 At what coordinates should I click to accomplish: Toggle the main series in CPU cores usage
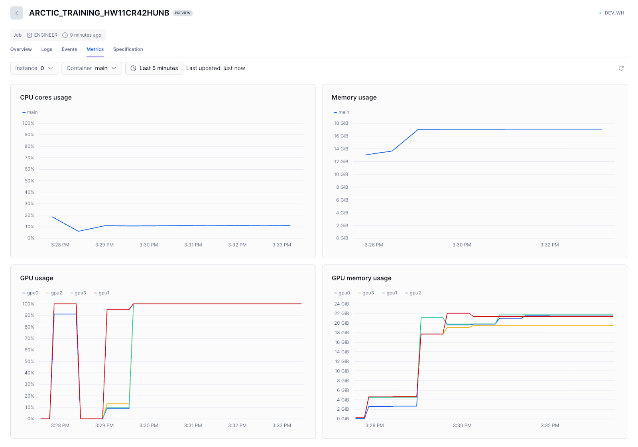(x=31, y=112)
